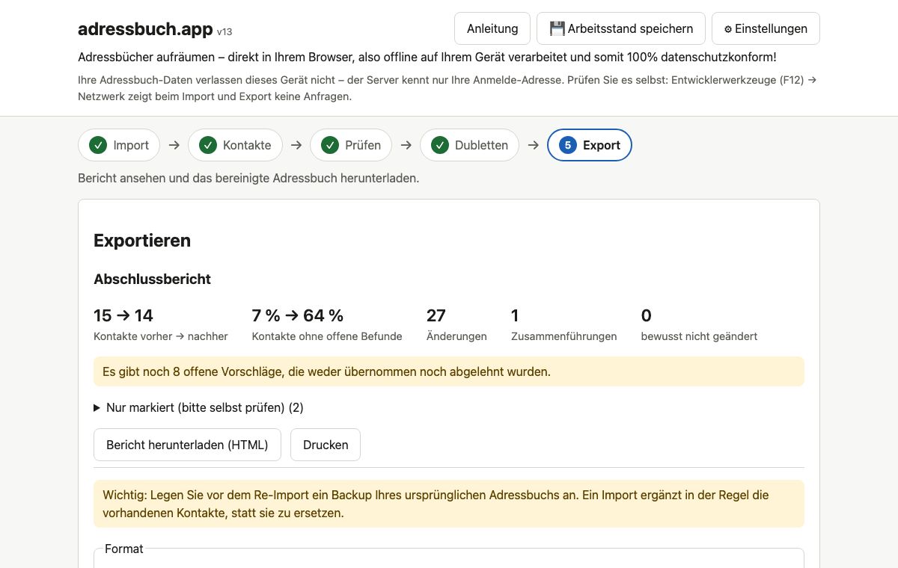Go to the Import step
898x568 pixels.
119,145
